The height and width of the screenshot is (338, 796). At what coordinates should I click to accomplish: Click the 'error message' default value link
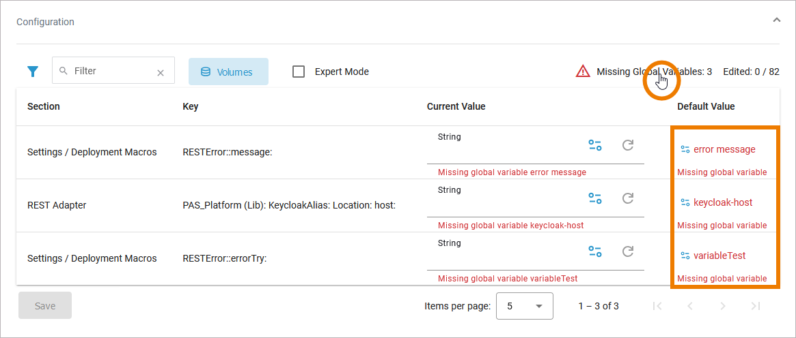[724, 149]
